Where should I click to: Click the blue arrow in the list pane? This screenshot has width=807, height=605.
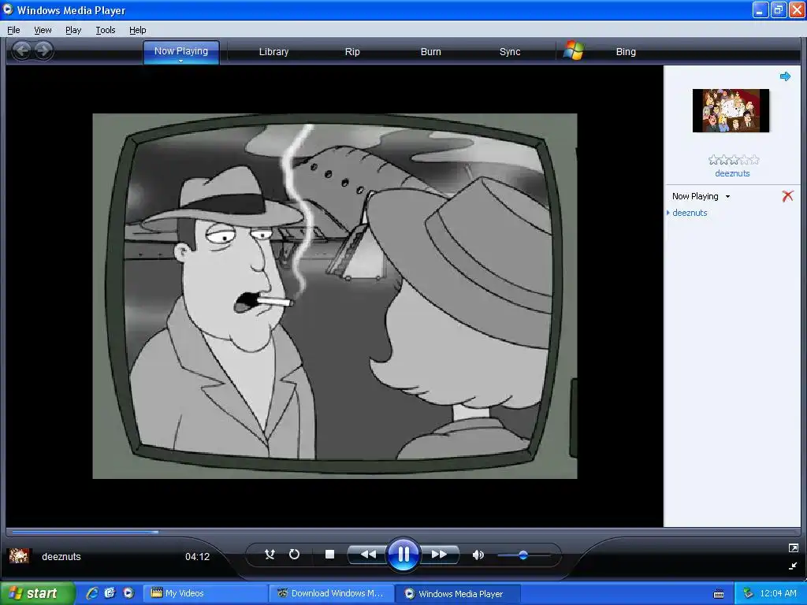pos(785,76)
